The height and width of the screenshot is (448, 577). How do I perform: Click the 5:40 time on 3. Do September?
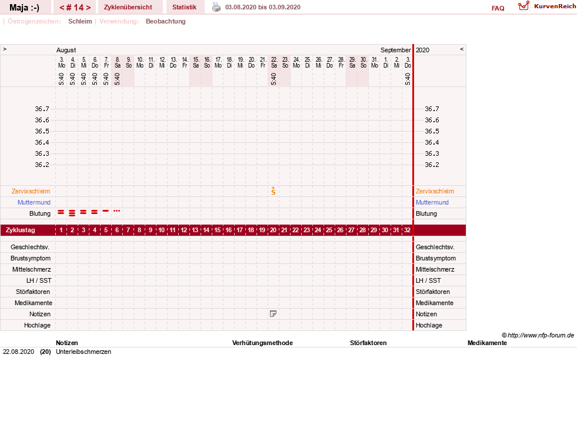pos(408,79)
